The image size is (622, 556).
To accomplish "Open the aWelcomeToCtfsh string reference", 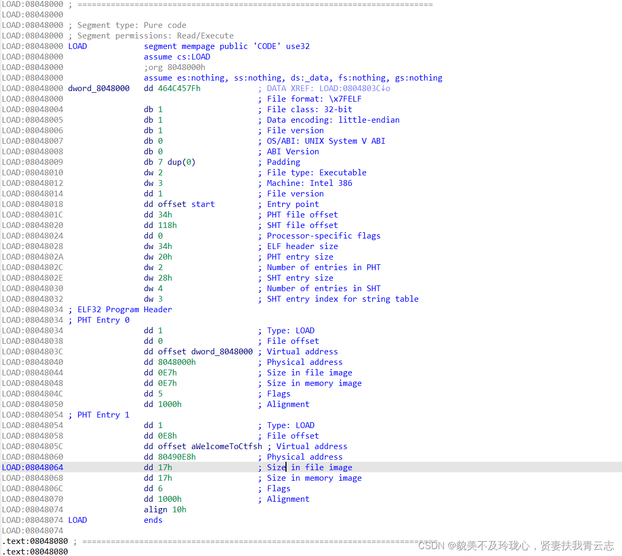I will (x=228, y=446).
